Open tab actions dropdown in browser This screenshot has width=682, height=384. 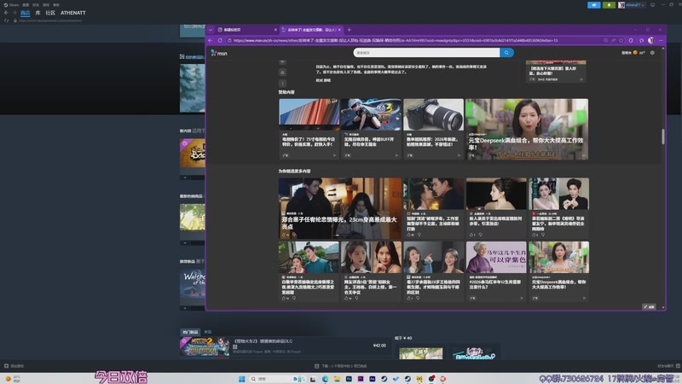[211, 30]
